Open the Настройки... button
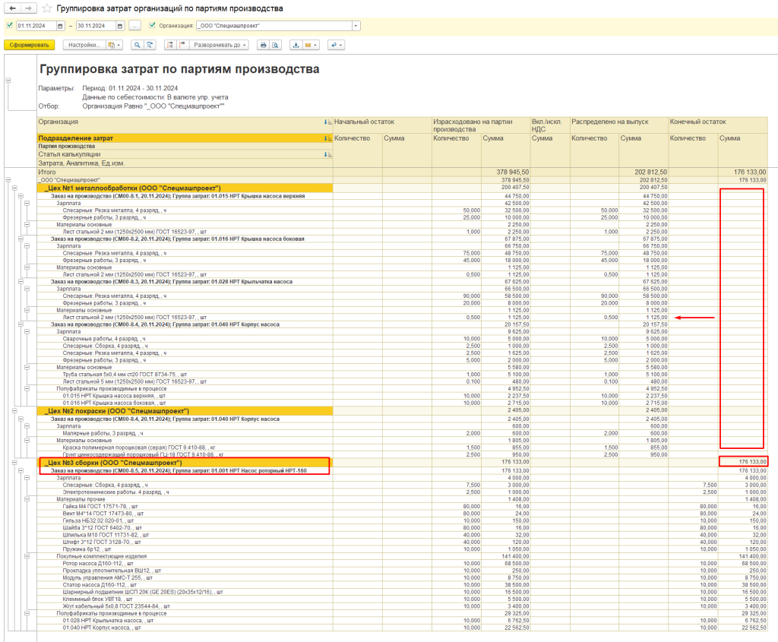 84,45
